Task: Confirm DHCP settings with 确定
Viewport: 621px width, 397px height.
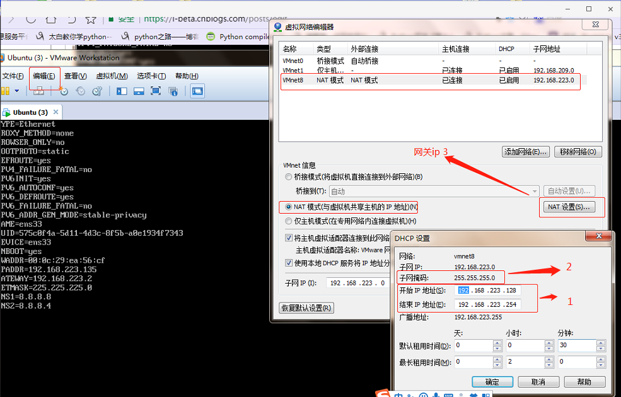Action: pyautogui.click(x=492, y=382)
